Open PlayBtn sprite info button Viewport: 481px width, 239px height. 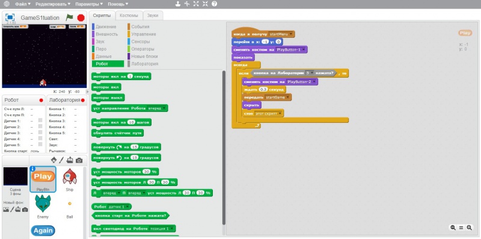point(33,169)
